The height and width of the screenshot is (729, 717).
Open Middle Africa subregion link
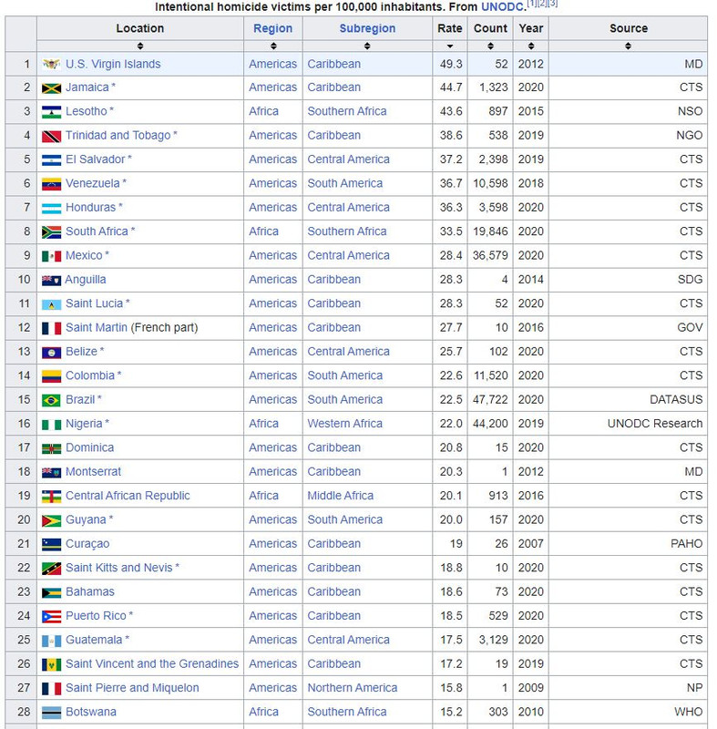click(340, 496)
